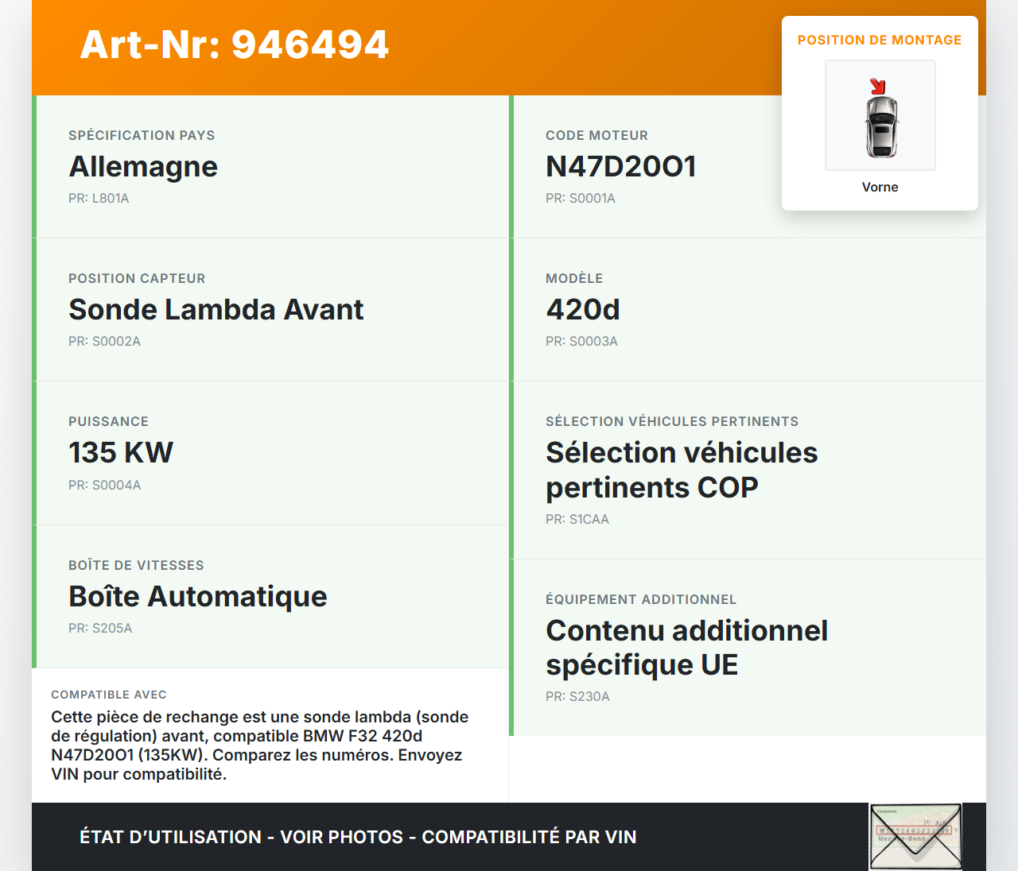Viewport: 1018px width, 871px height.
Task: Click the PR: S205A gearbox code
Action: [100, 629]
